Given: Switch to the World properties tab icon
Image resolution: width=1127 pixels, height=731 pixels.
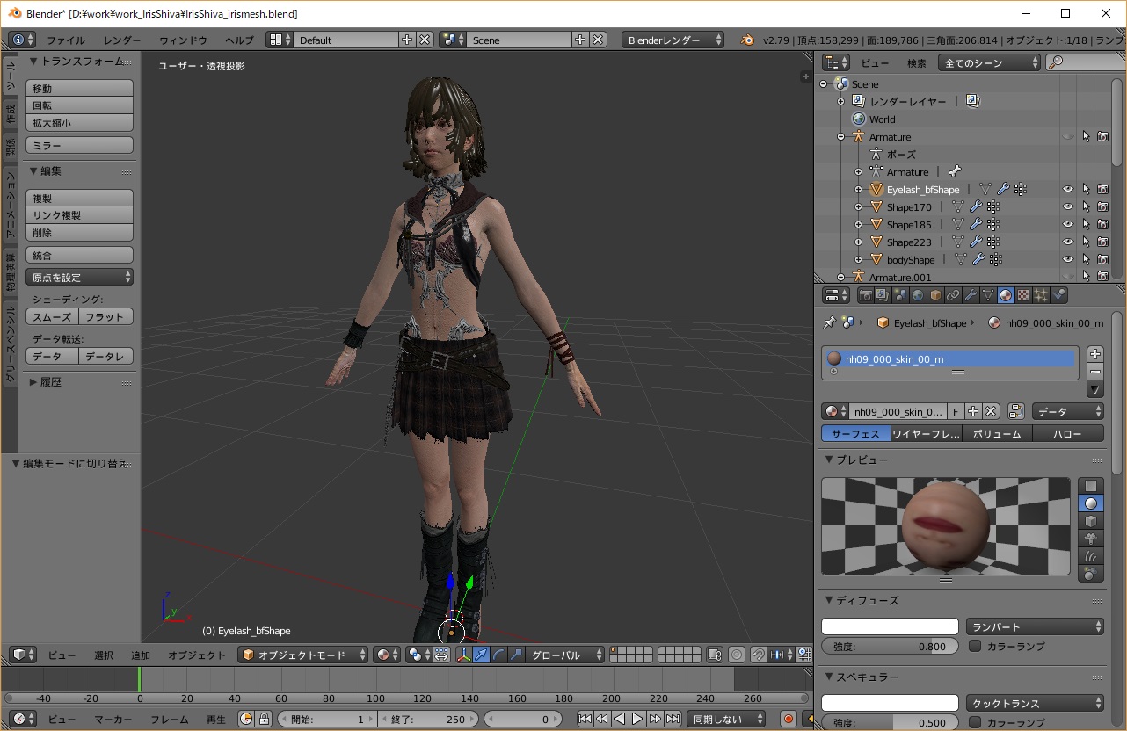Looking at the screenshot, I should (918, 295).
